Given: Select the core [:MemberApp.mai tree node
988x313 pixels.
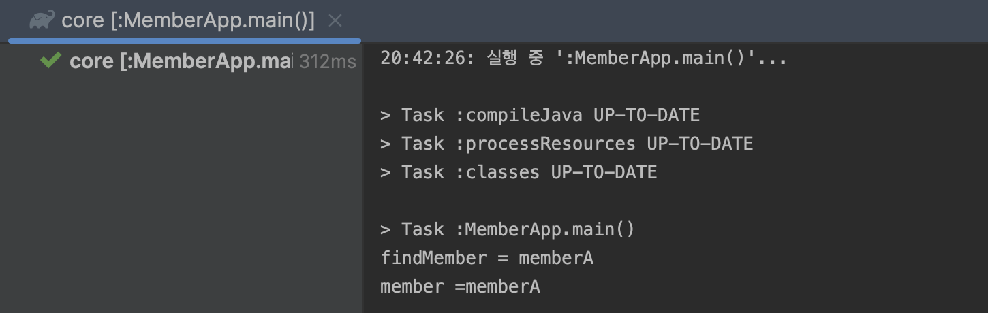Looking at the screenshot, I should pyautogui.click(x=181, y=61).
